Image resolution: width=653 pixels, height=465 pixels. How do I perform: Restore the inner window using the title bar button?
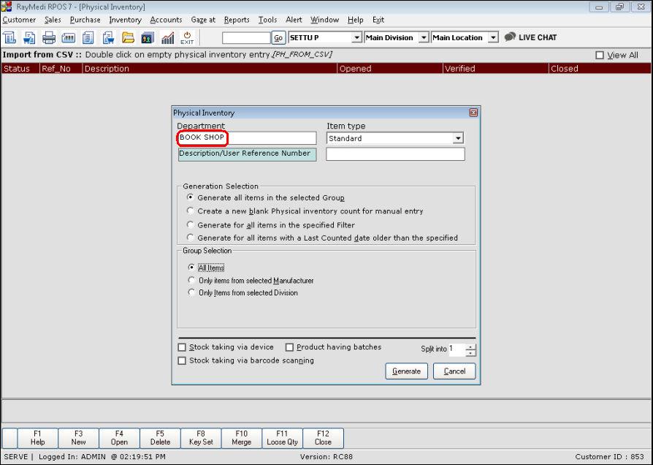(619, 7)
